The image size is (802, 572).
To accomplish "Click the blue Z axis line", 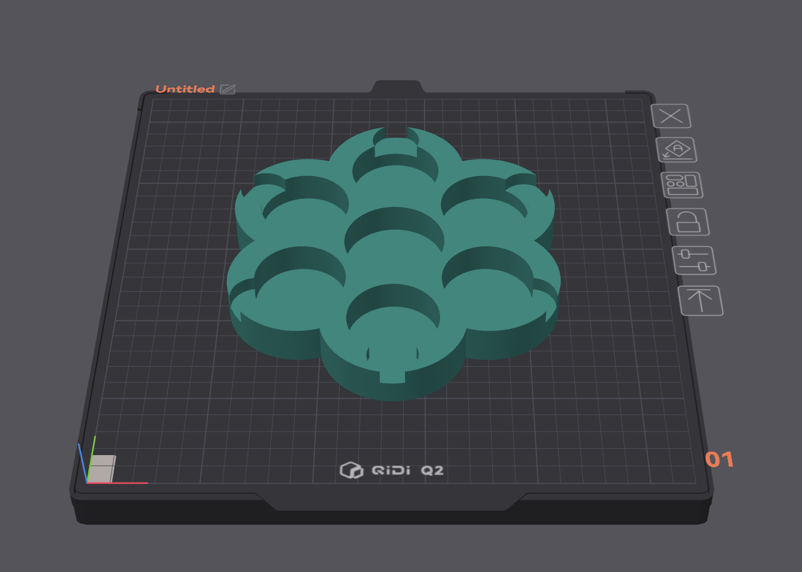I will coord(83,463).
